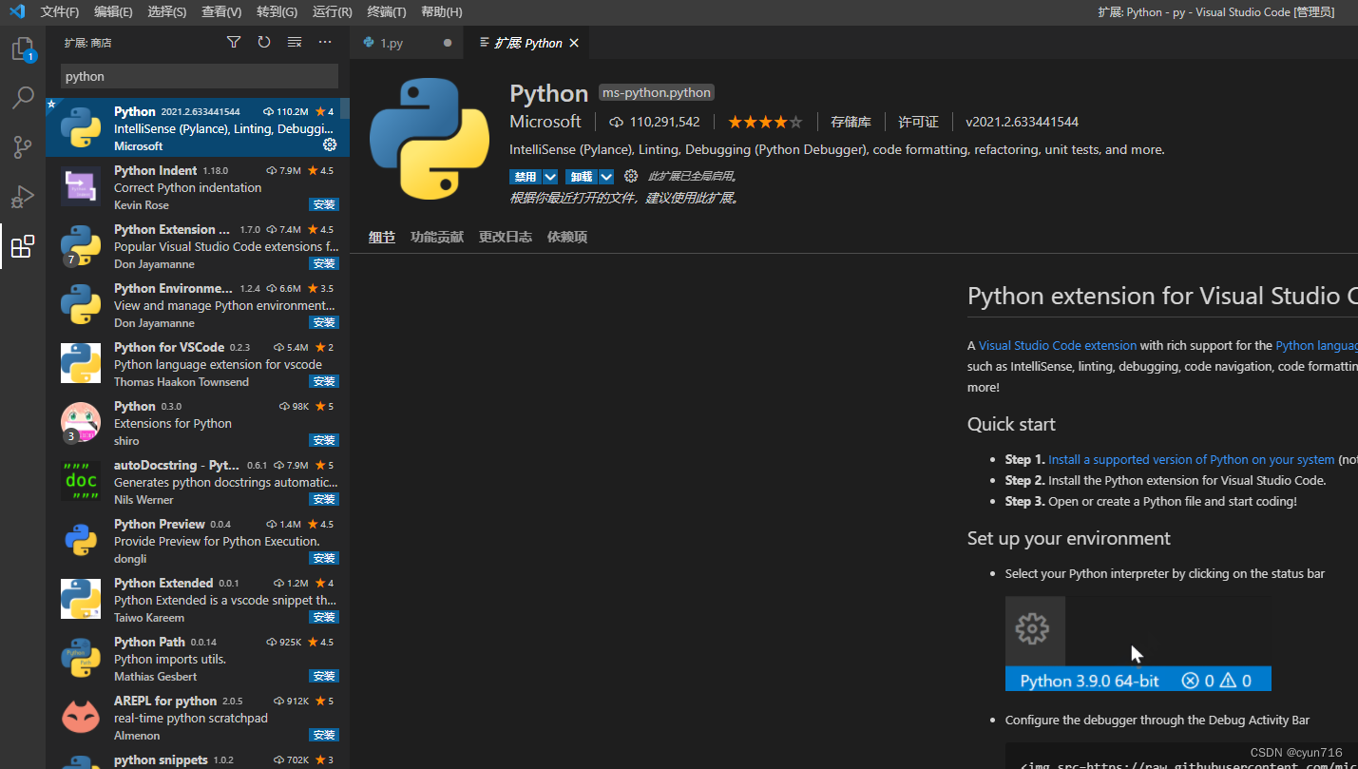Open the 许可证 license link
This screenshot has height=769, width=1358.
pos(918,122)
